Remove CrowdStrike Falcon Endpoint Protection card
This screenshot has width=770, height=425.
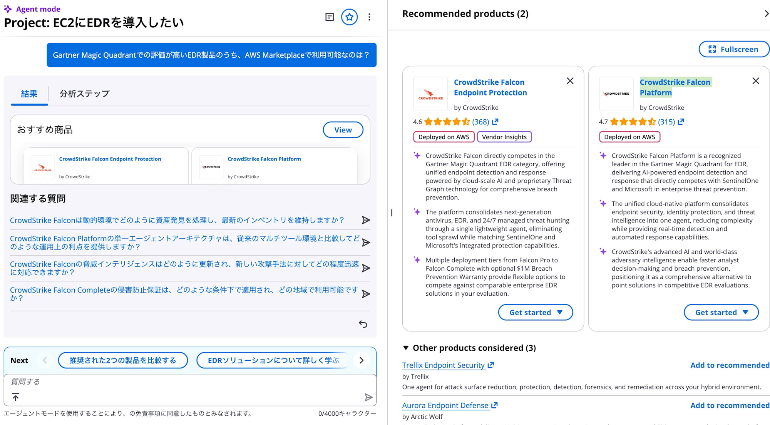[570, 81]
